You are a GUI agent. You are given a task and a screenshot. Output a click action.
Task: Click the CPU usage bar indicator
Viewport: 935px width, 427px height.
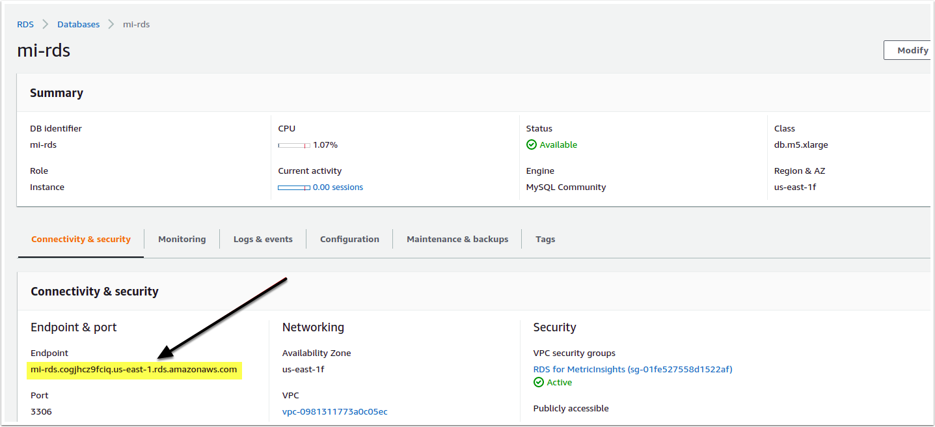pos(293,145)
